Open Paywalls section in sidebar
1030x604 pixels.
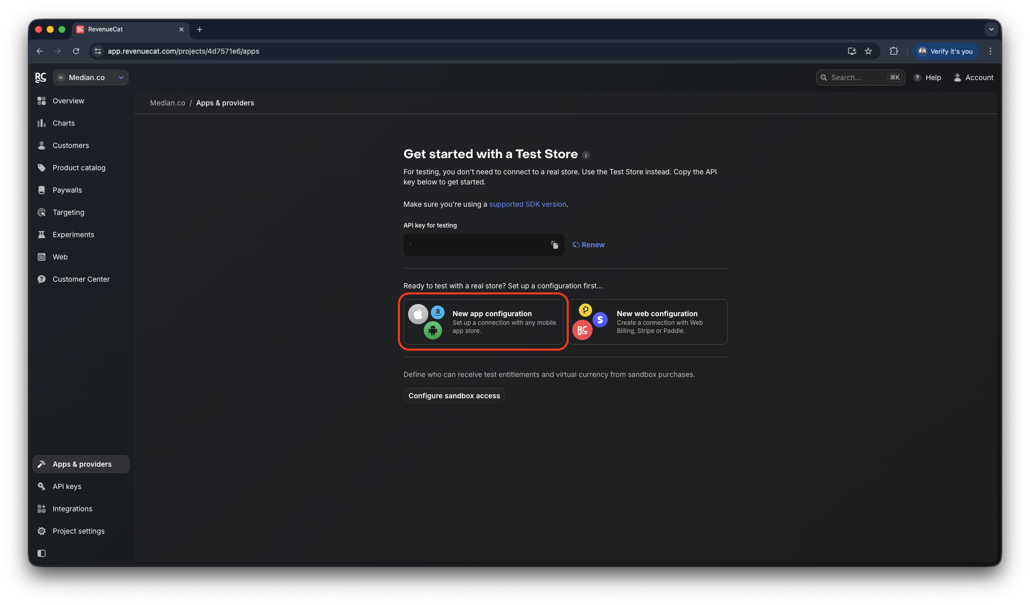tap(67, 190)
